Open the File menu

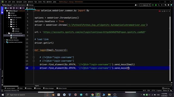pos(6,2)
